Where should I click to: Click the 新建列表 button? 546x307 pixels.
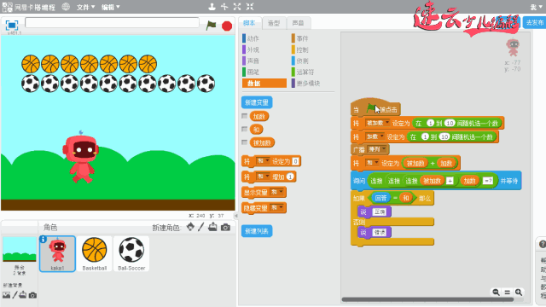[x=257, y=231]
